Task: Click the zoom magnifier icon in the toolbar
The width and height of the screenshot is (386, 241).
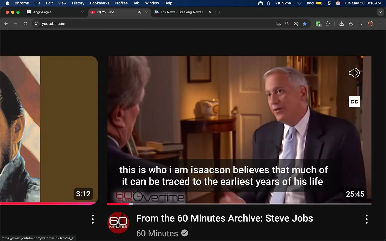Action: [x=287, y=23]
